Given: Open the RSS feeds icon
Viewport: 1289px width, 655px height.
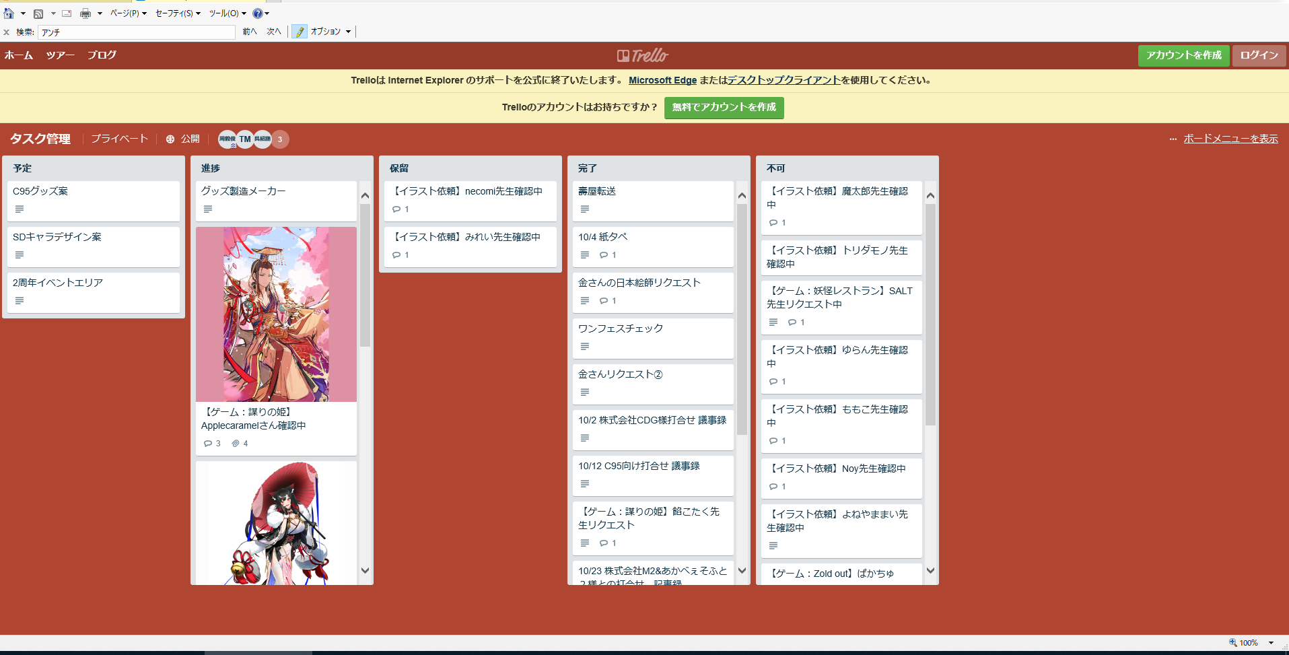Looking at the screenshot, I should pos(38,13).
